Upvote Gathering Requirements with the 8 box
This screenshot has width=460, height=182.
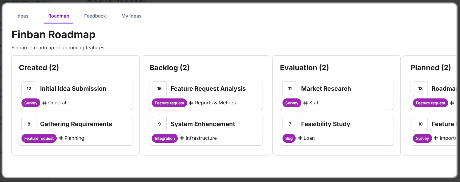[29, 124]
